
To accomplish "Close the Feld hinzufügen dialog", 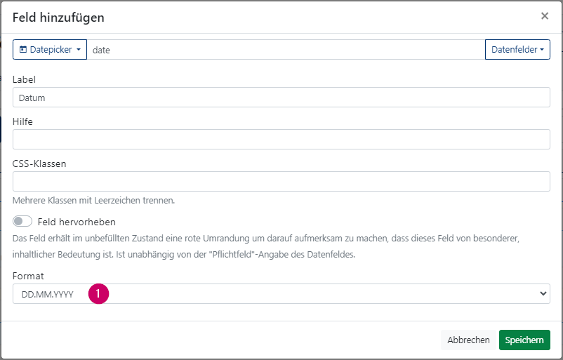I will 544,16.
